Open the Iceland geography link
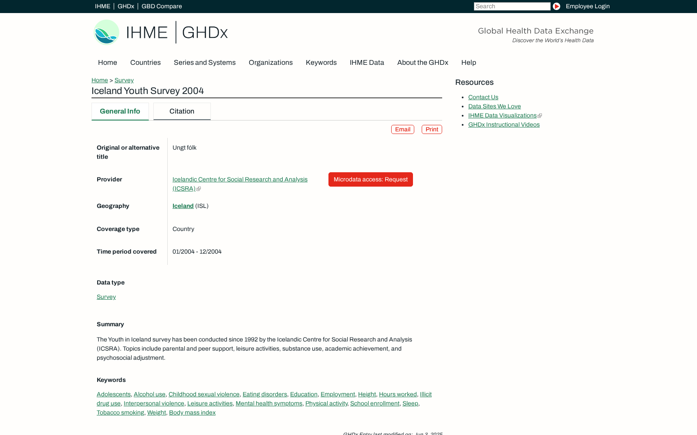 [183, 206]
